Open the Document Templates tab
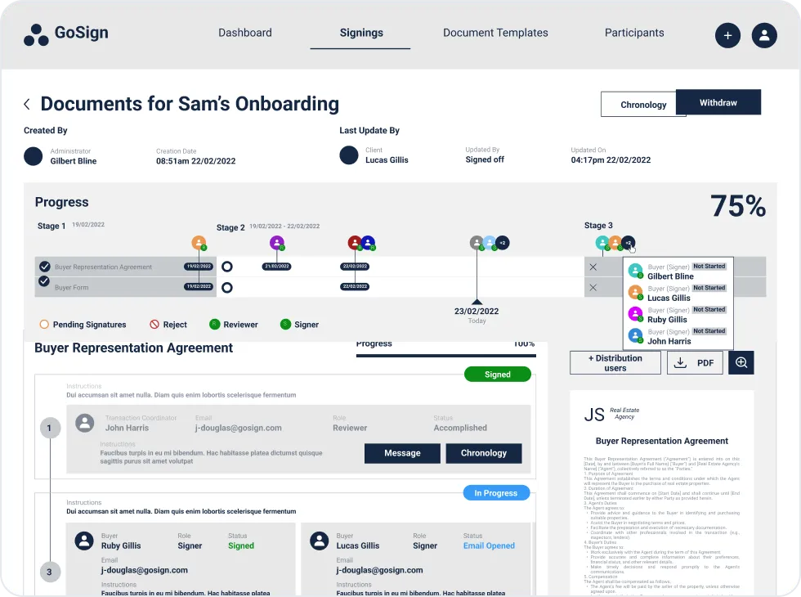801x597 pixels. (x=495, y=33)
